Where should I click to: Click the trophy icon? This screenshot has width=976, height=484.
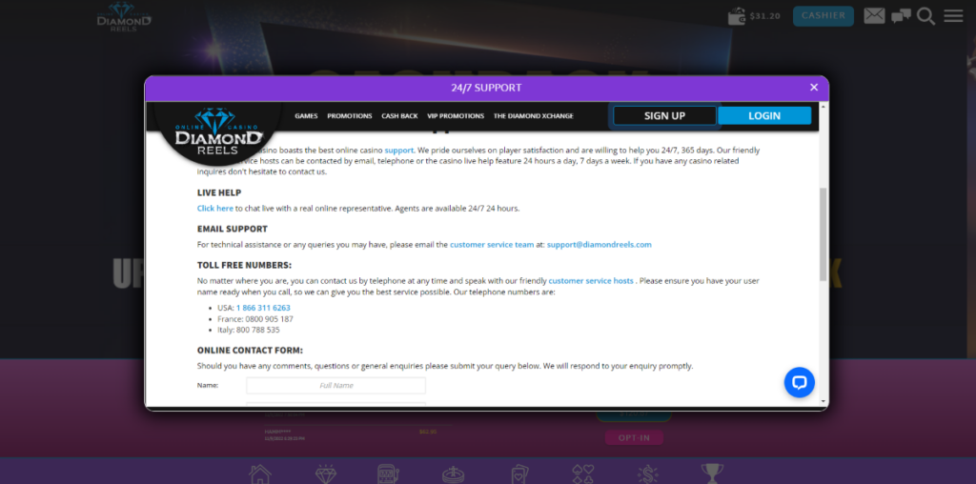pyautogui.click(x=712, y=474)
